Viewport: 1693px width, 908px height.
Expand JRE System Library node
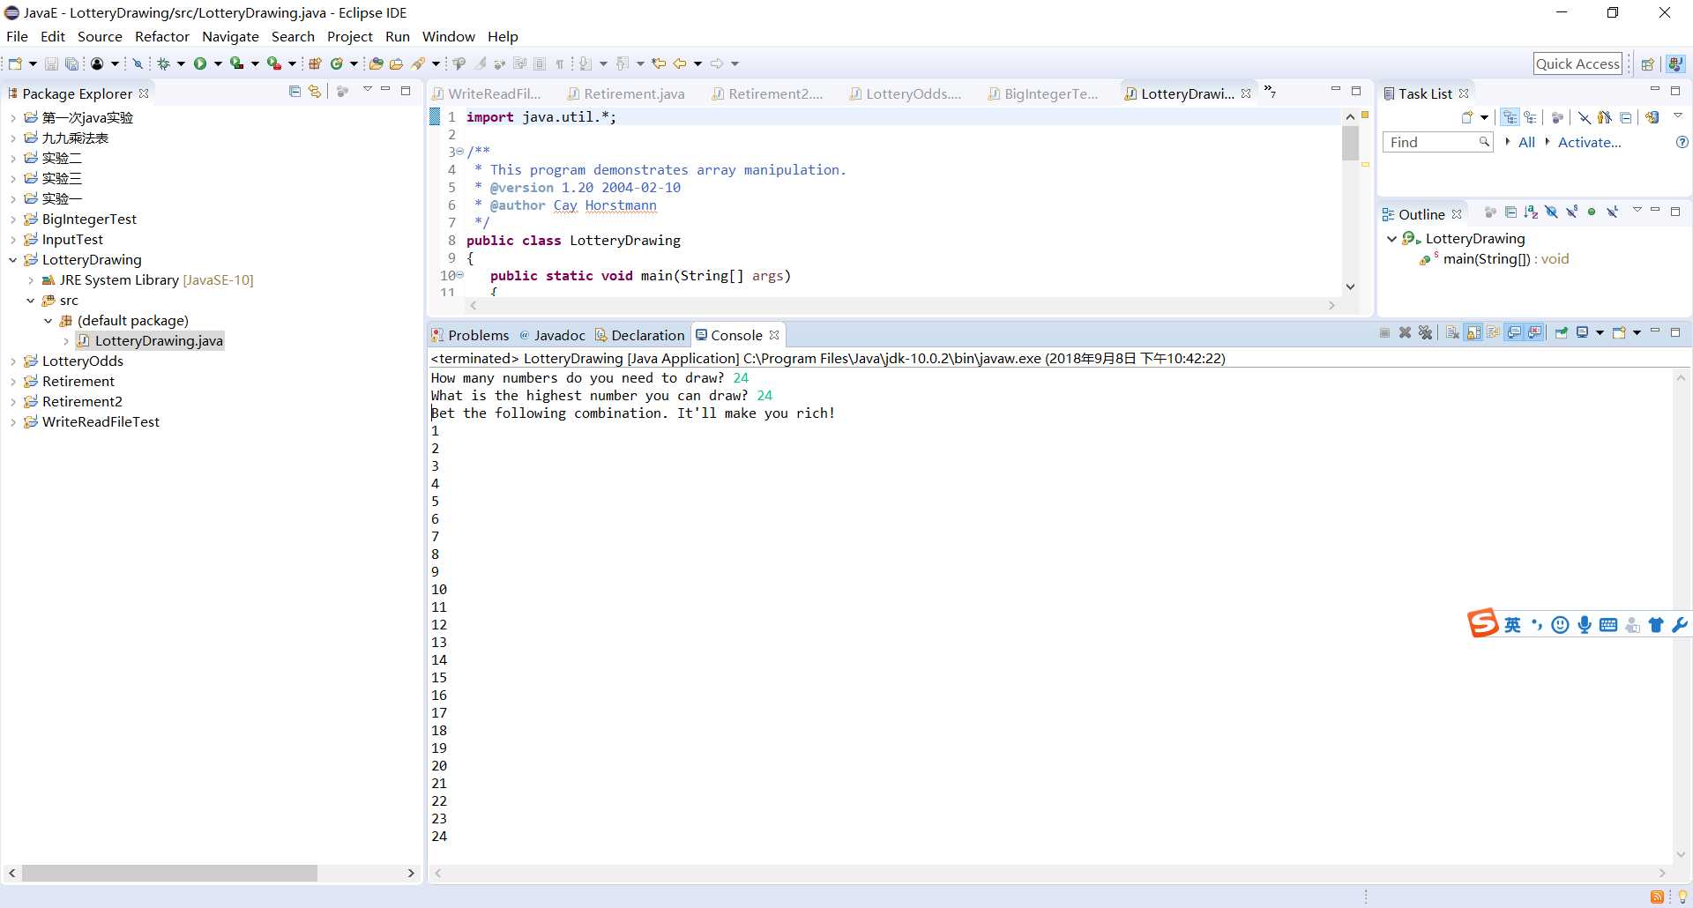(x=30, y=280)
